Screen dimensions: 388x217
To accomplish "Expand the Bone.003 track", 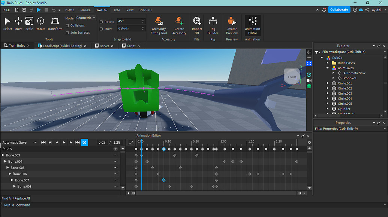I will point(3,155).
